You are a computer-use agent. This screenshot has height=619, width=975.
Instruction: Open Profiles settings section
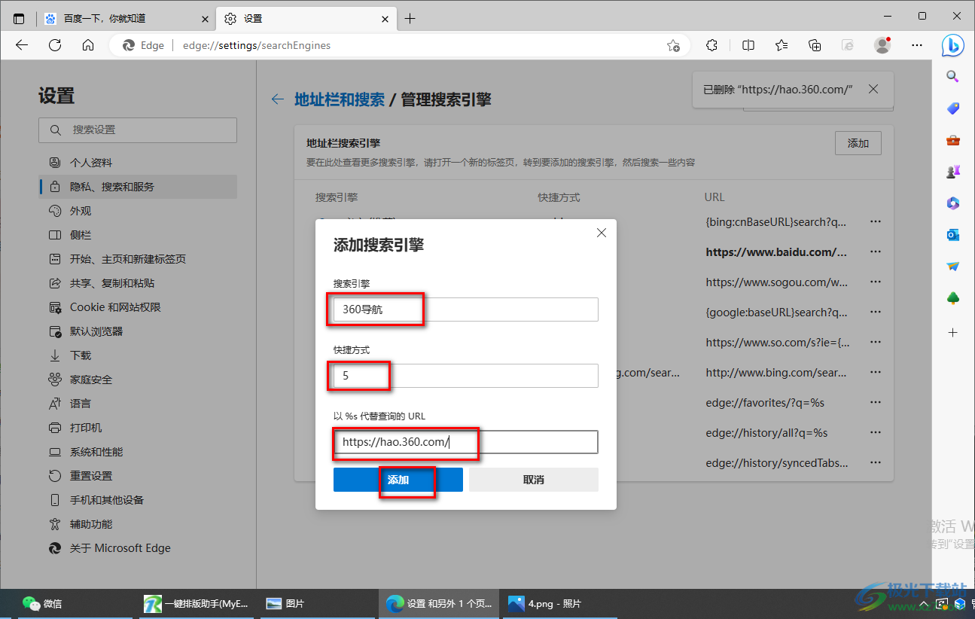click(x=138, y=163)
